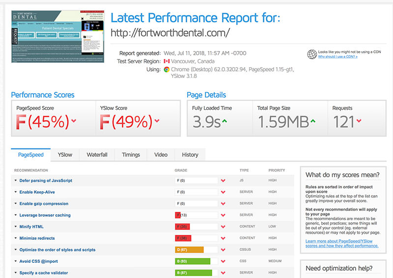Expand Avoid CSS @import triangle
Screen dimensions: 393x278
[x=16, y=261]
